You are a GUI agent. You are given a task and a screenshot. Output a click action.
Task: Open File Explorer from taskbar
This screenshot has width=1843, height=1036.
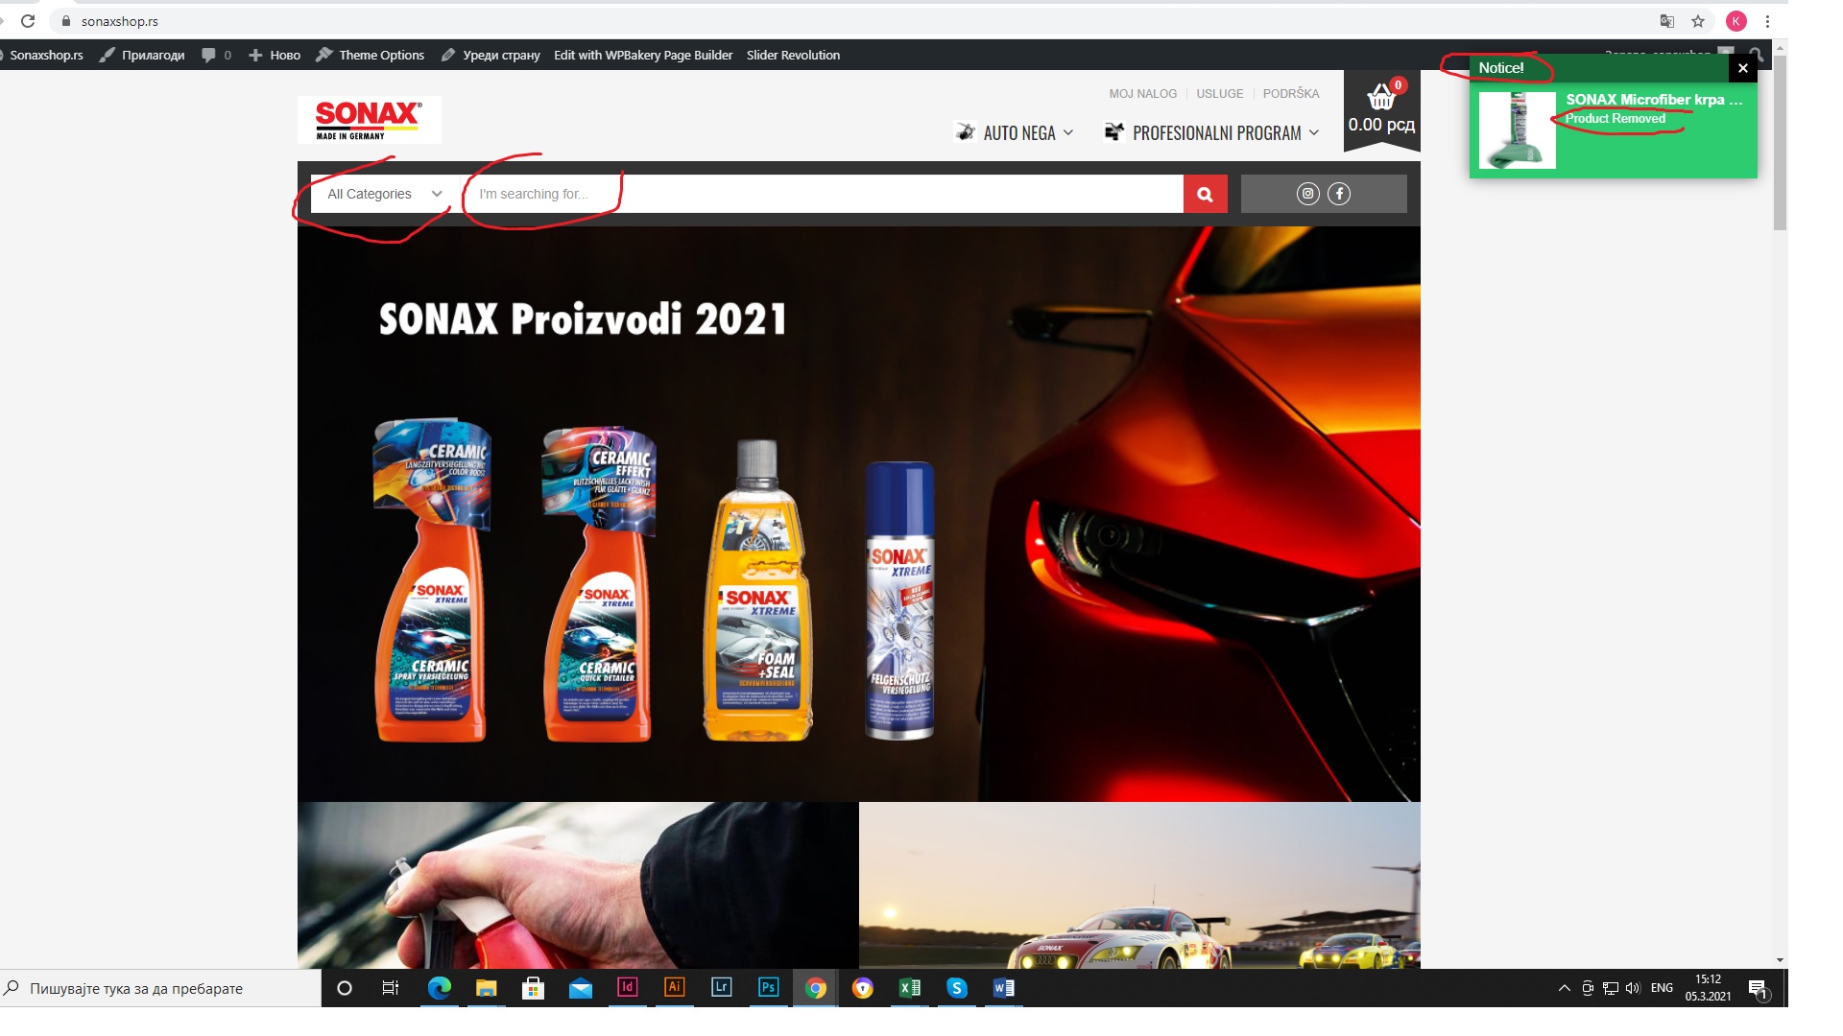coord(486,988)
